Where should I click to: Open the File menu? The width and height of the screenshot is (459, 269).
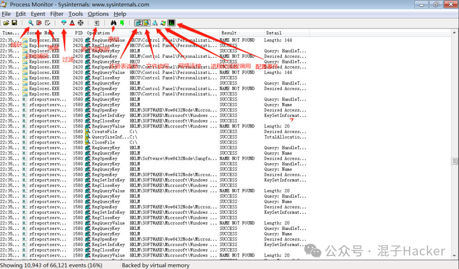(x=6, y=14)
